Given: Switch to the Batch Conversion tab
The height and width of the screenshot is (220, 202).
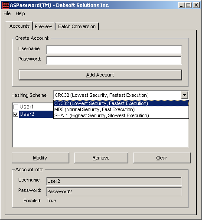Looking at the screenshot, I should click(77, 26).
